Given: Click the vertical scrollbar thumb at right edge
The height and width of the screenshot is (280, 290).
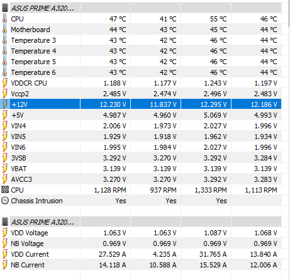Looking at the screenshot, I should pyautogui.click(x=289, y=14).
